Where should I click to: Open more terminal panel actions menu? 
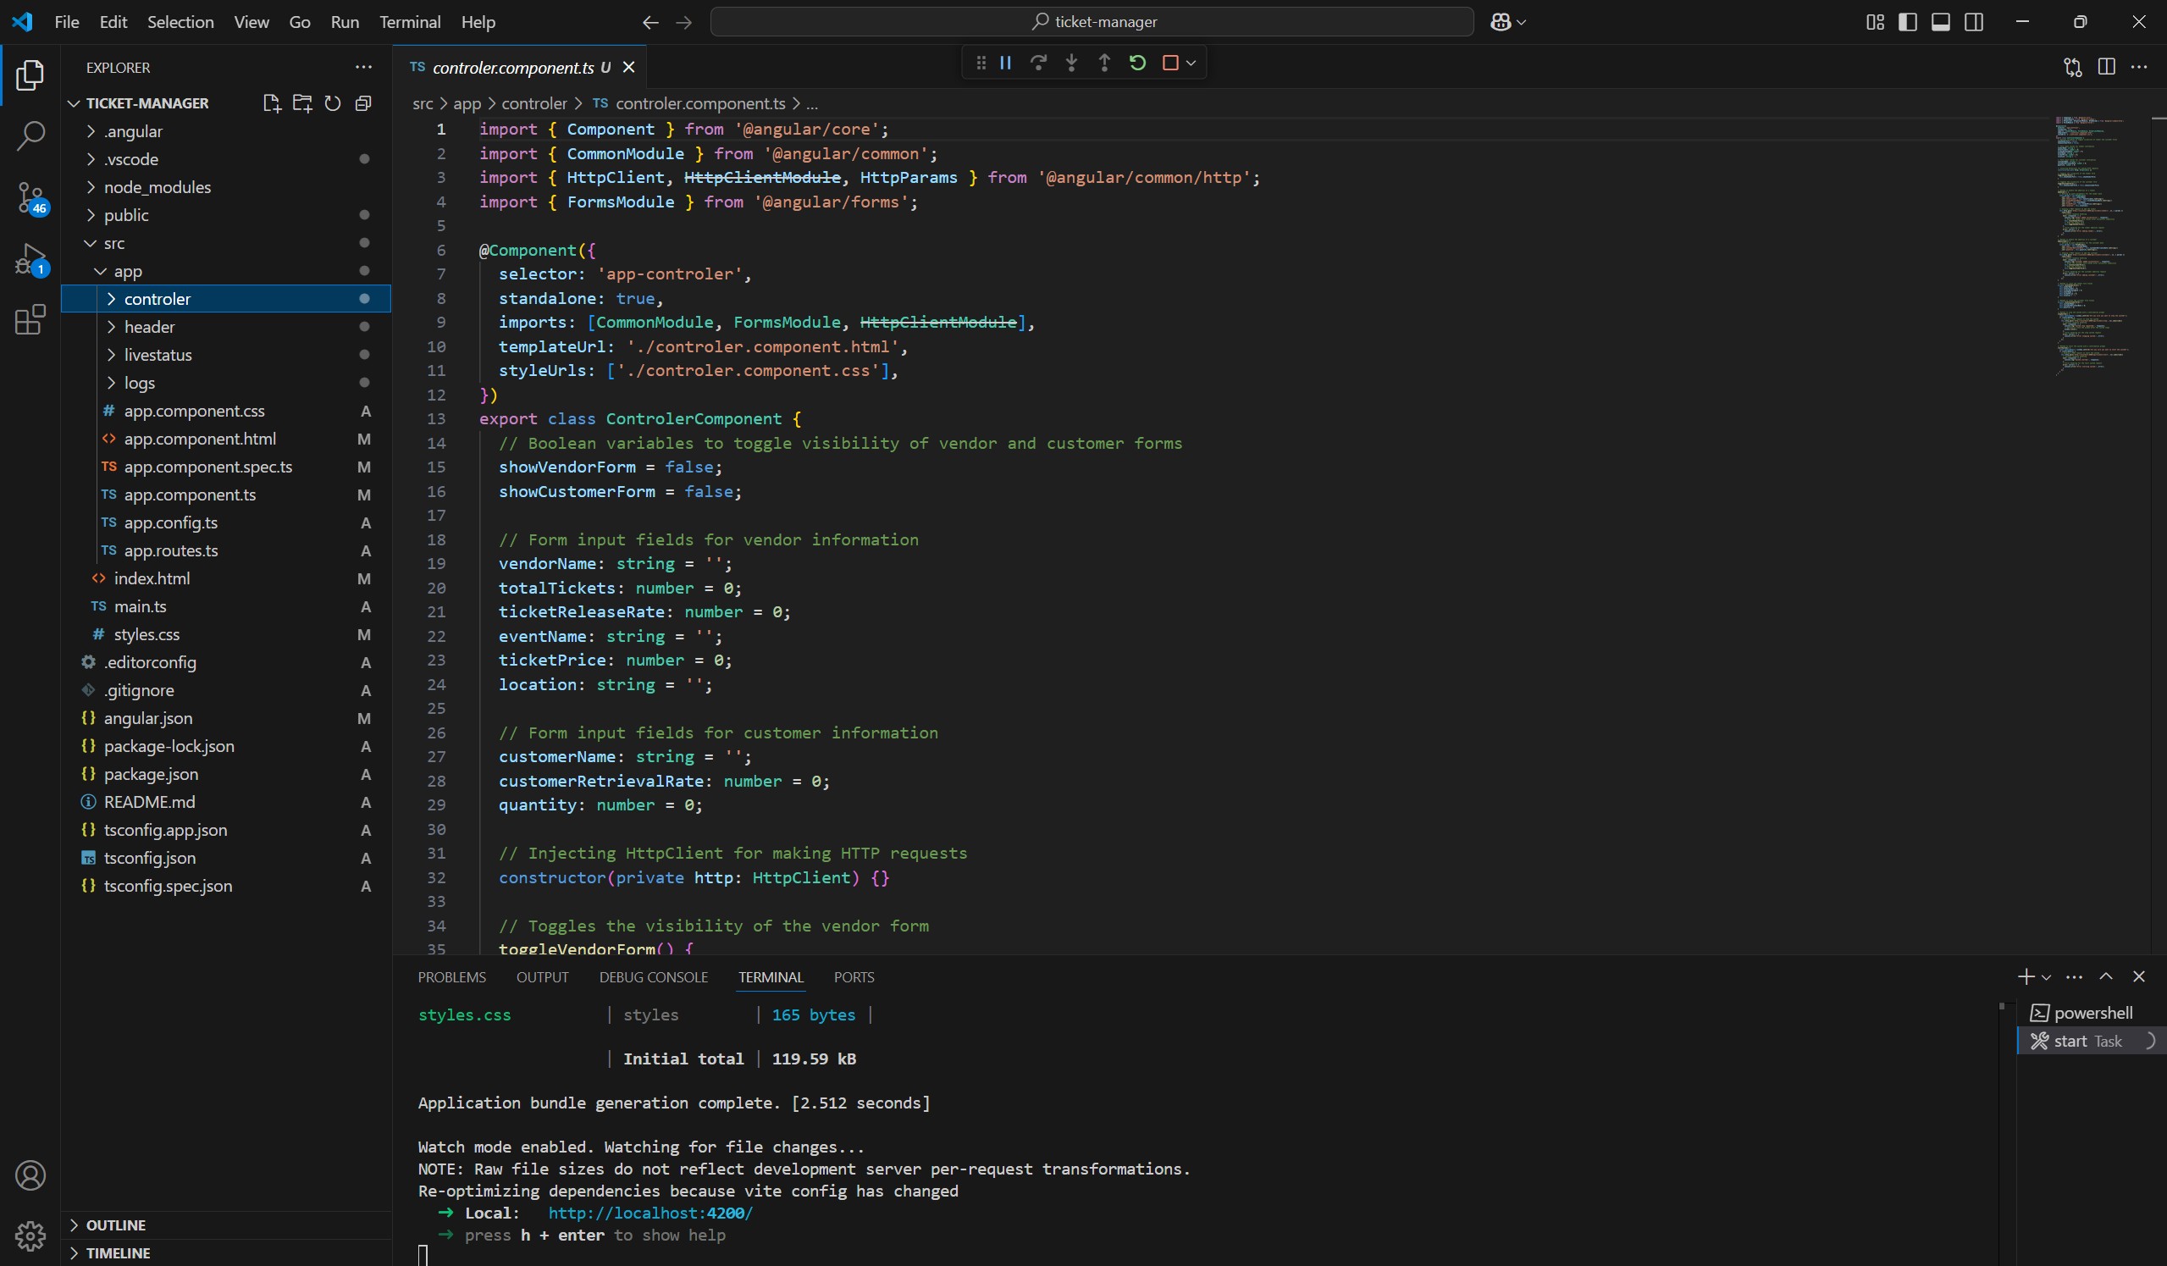(x=2073, y=976)
